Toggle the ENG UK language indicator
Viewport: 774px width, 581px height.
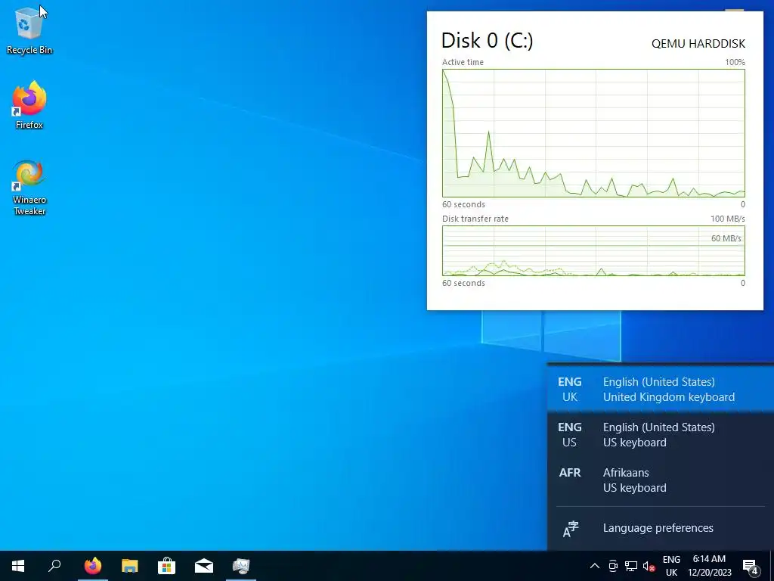tap(671, 566)
